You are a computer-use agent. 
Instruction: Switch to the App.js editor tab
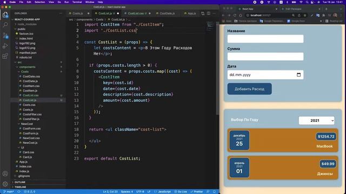point(191,13)
